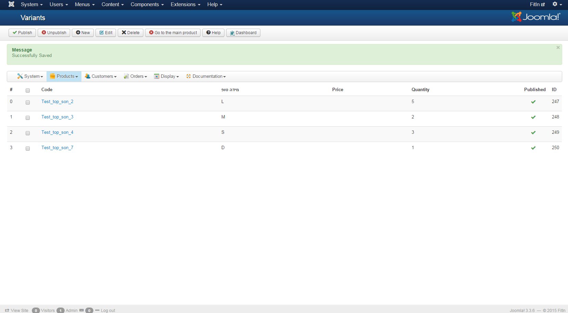This screenshot has width=568, height=313.
Task: Expand the Documentation submenu
Action: [206, 76]
